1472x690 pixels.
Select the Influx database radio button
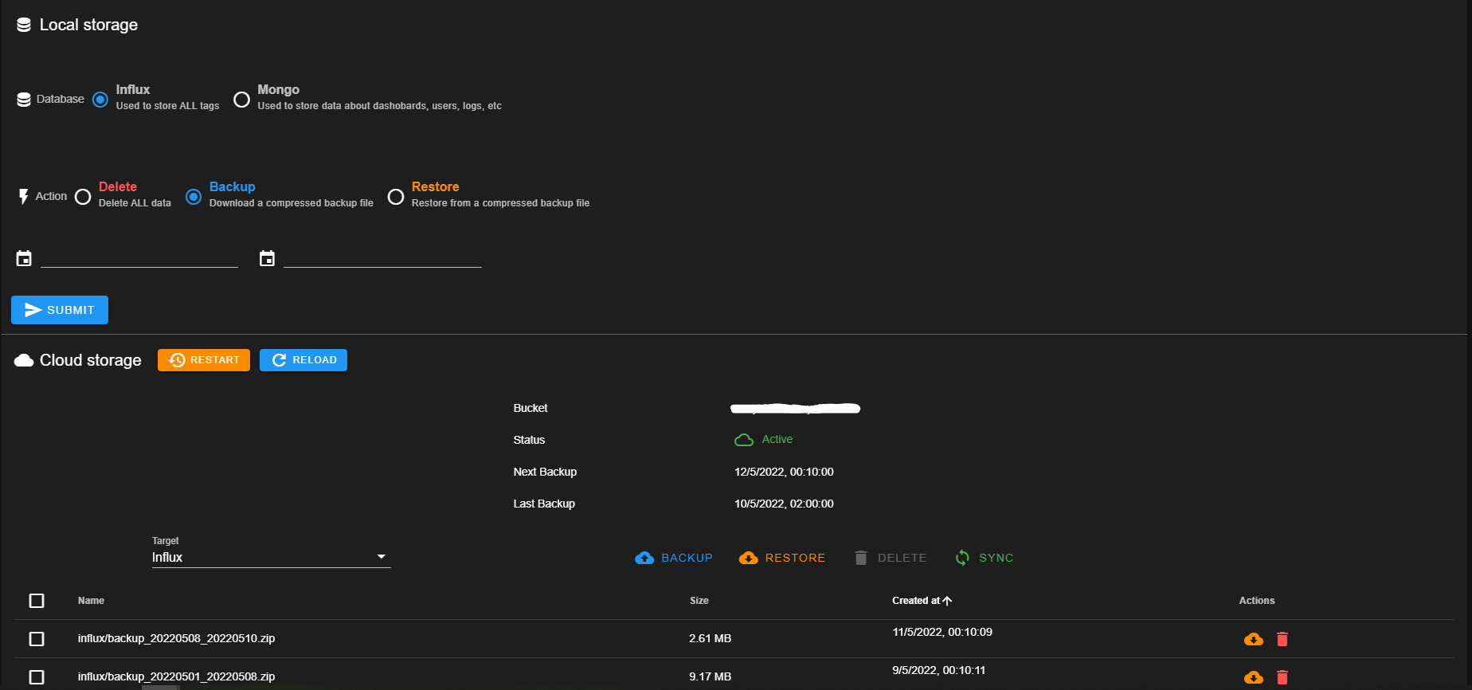point(100,100)
